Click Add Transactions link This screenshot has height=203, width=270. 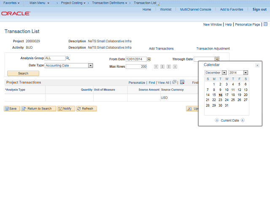161,49
